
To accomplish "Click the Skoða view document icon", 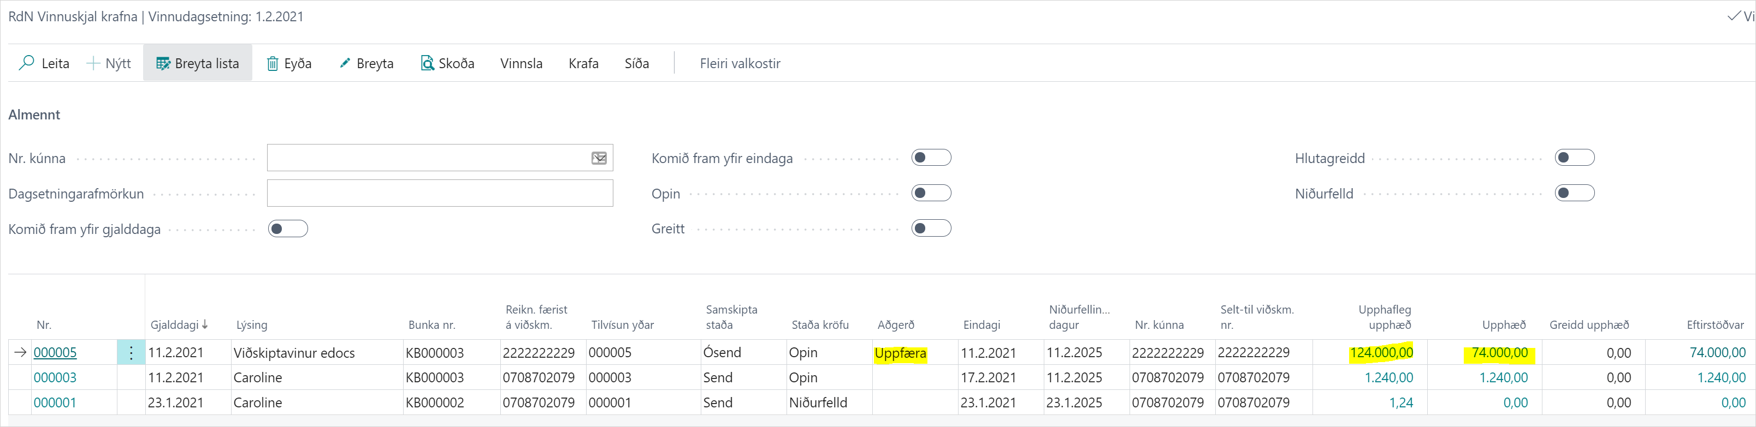I will click(427, 63).
